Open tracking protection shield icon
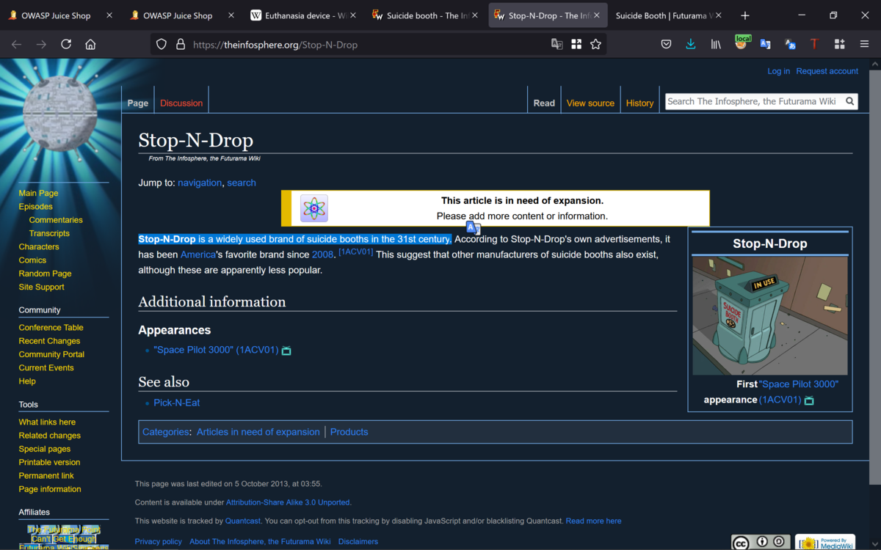 [162, 45]
